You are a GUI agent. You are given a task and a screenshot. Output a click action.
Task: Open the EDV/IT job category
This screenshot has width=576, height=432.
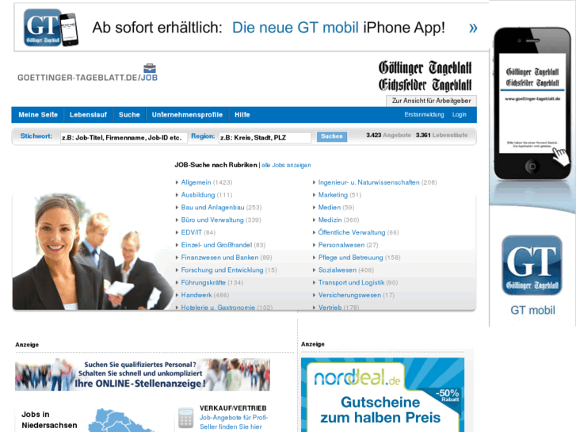coord(191,232)
